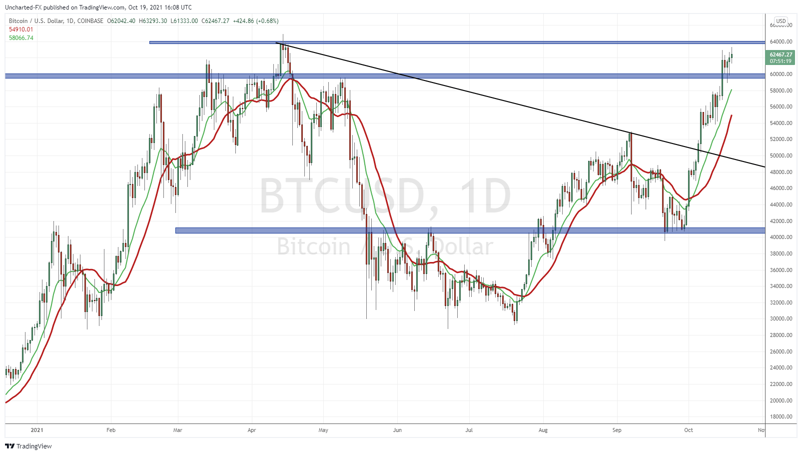Image resolution: width=802 pixels, height=455 pixels.
Task: Click the 54000.00 price axis label
Action: point(781,123)
